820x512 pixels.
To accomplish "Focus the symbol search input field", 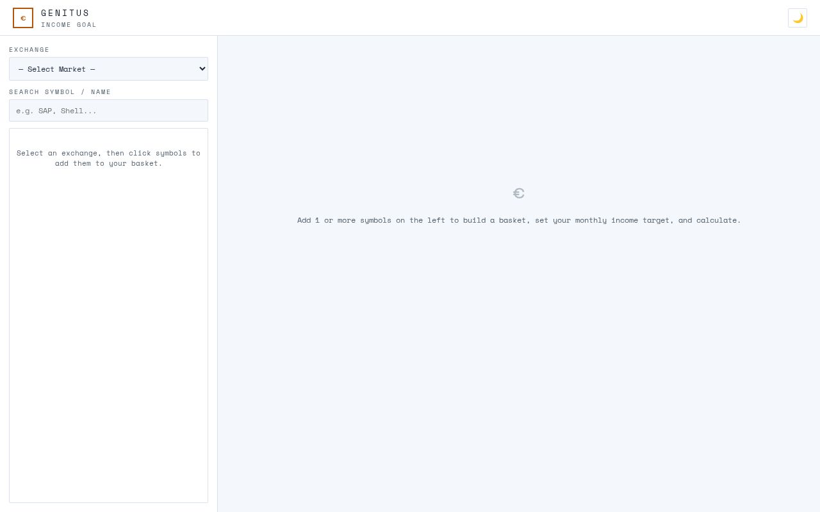I will (108, 111).
